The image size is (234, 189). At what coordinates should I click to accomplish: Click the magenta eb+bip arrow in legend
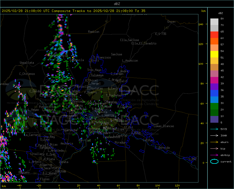click(214, 155)
